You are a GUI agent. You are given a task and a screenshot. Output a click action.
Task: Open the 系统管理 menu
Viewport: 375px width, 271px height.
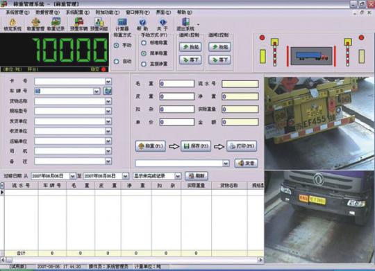[x=17, y=12]
